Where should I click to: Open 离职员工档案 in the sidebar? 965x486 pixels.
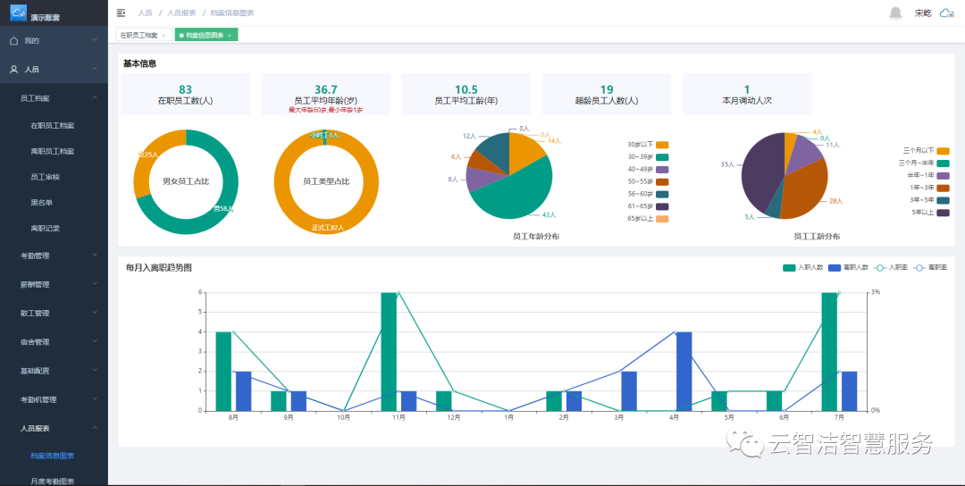53,151
